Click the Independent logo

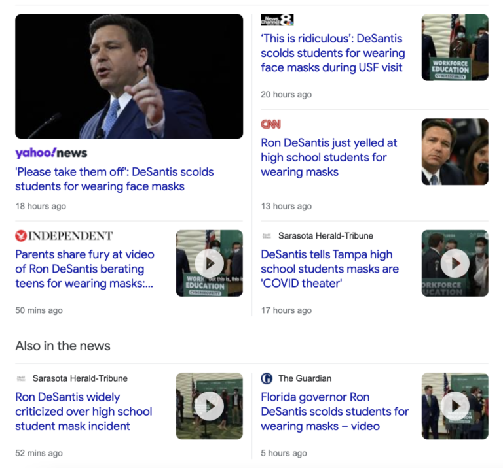[x=64, y=236]
